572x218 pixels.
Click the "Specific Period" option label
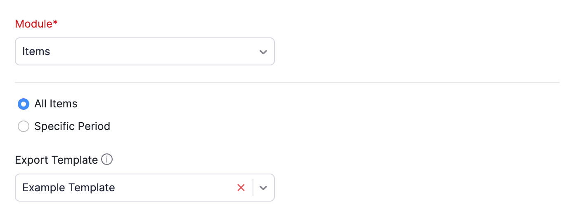tap(72, 126)
